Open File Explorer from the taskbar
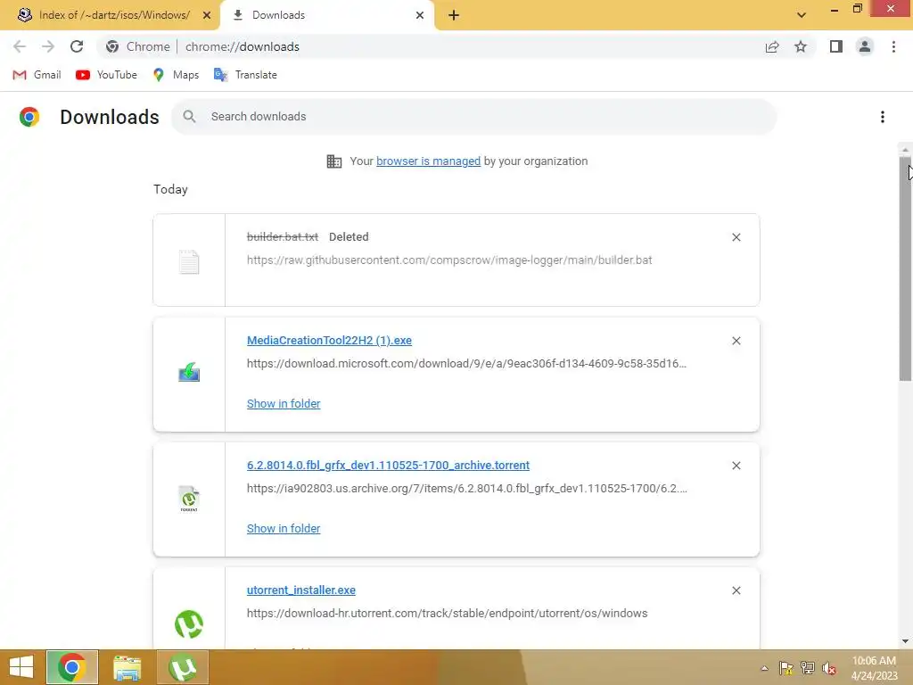The height and width of the screenshot is (685, 913). (x=127, y=667)
